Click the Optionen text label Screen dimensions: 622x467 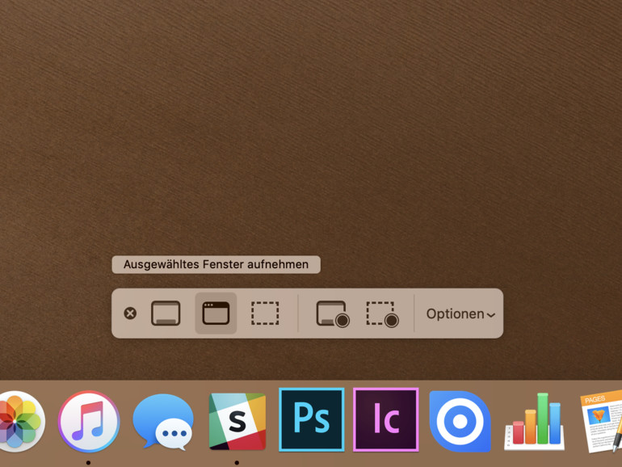(455, 313)
